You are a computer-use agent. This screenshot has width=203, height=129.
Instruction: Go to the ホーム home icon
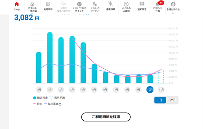tap(17, 4)
